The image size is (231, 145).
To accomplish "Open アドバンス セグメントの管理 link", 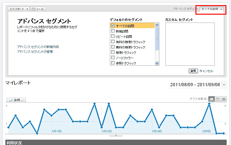I will [x=35, y=52].
